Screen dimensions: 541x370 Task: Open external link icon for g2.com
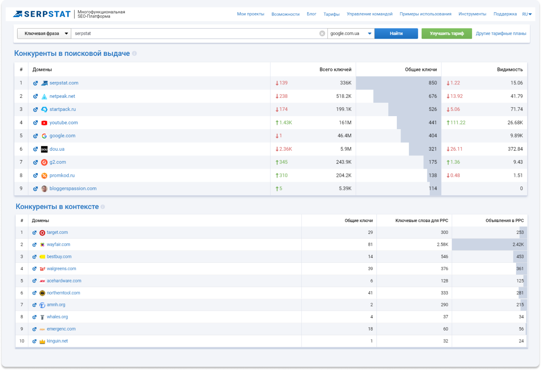[35, 162]
